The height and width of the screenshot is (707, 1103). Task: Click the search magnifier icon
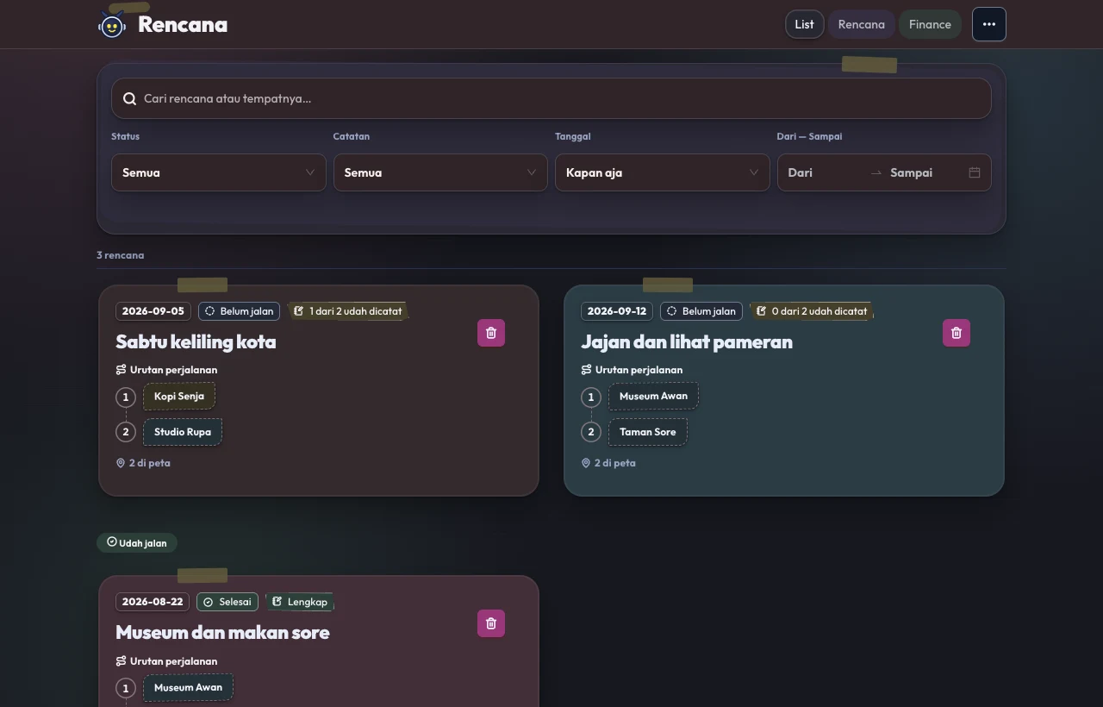130,98
